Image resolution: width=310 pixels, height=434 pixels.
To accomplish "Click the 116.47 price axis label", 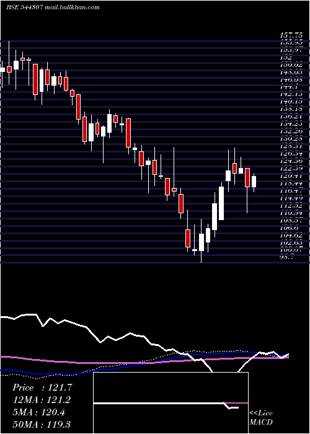I will 293,191.
